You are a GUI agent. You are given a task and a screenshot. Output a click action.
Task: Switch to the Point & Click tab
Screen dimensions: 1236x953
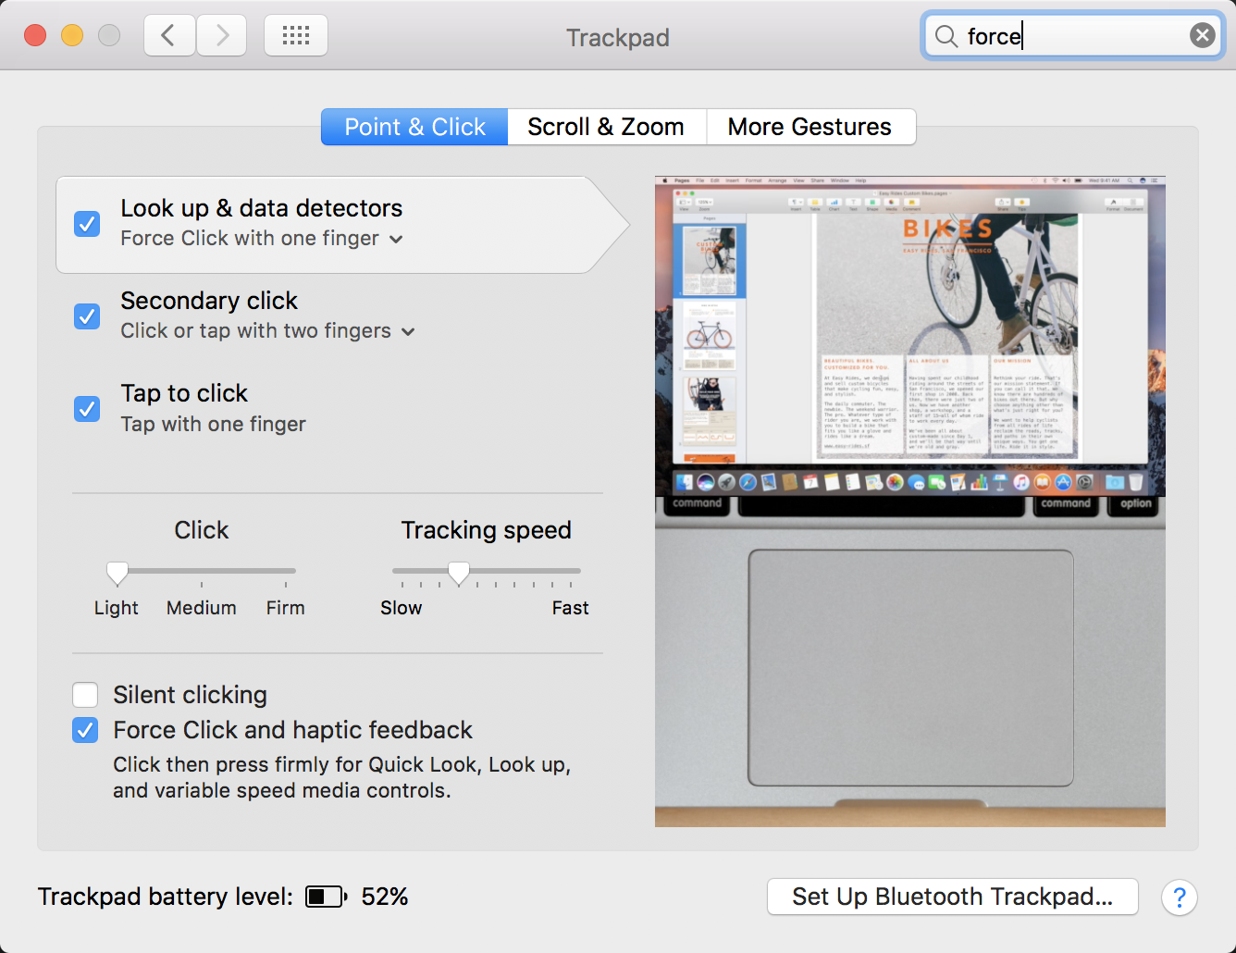point(414,127)
